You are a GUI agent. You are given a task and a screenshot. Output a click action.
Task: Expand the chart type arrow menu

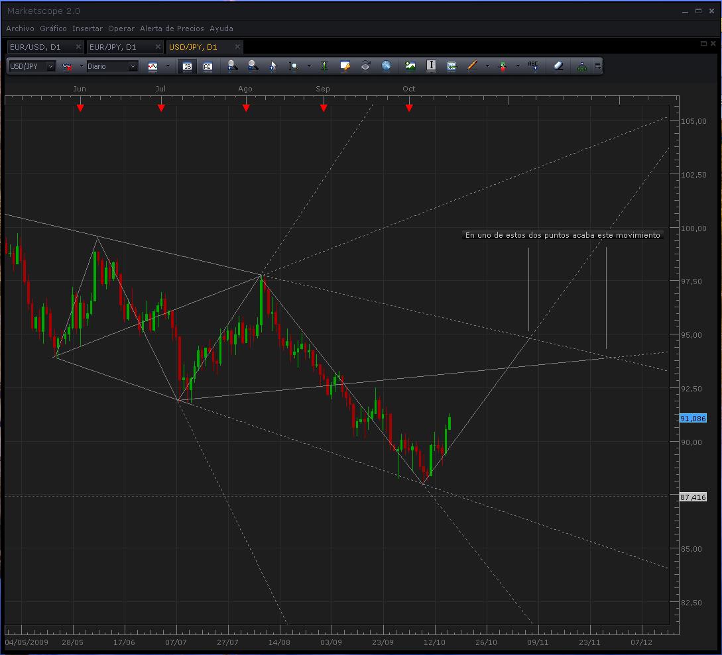click(x=168, y=66)
